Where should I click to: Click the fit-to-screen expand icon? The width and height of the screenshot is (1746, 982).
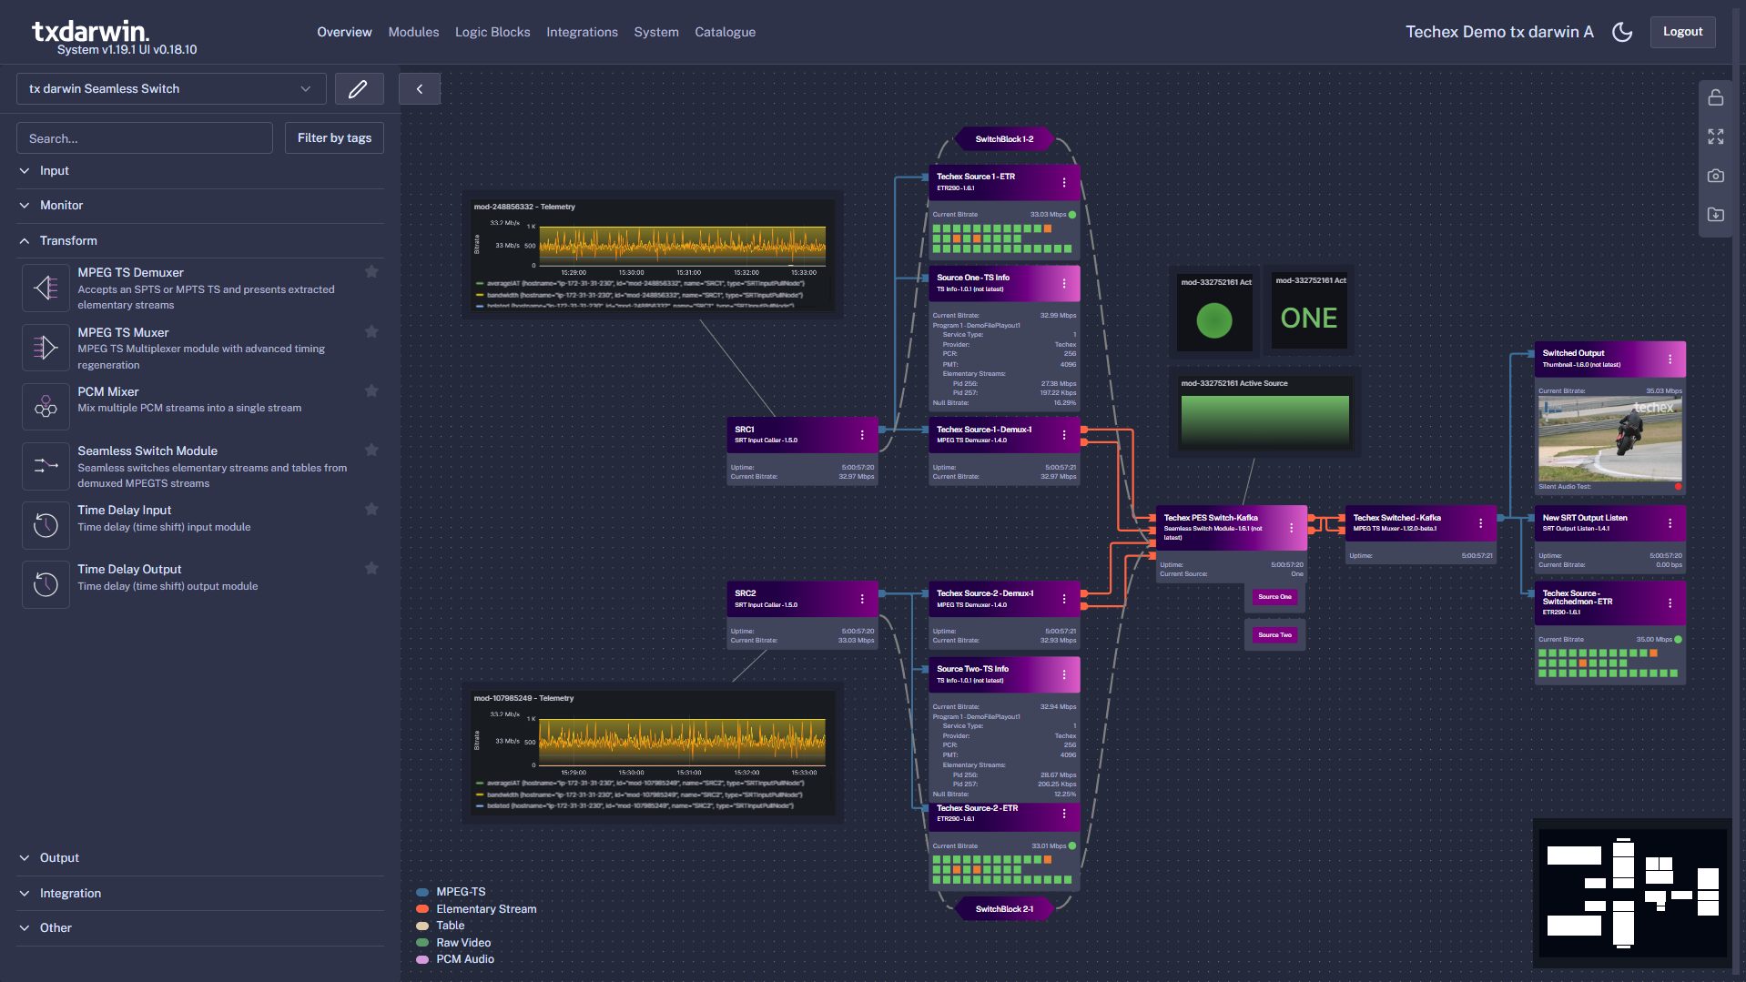(x=1715, y=137)
